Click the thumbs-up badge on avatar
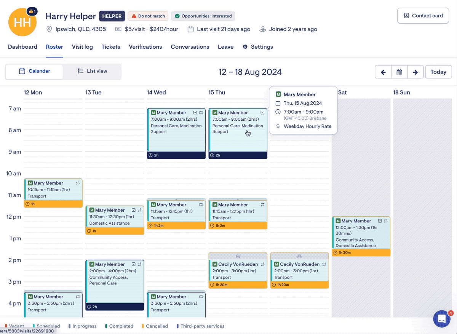The height and width of the screenshot is (334, 457). coord(32,11)
